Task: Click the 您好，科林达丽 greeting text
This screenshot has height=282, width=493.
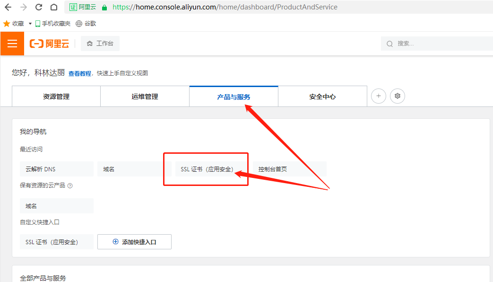Action: [38, 73]
